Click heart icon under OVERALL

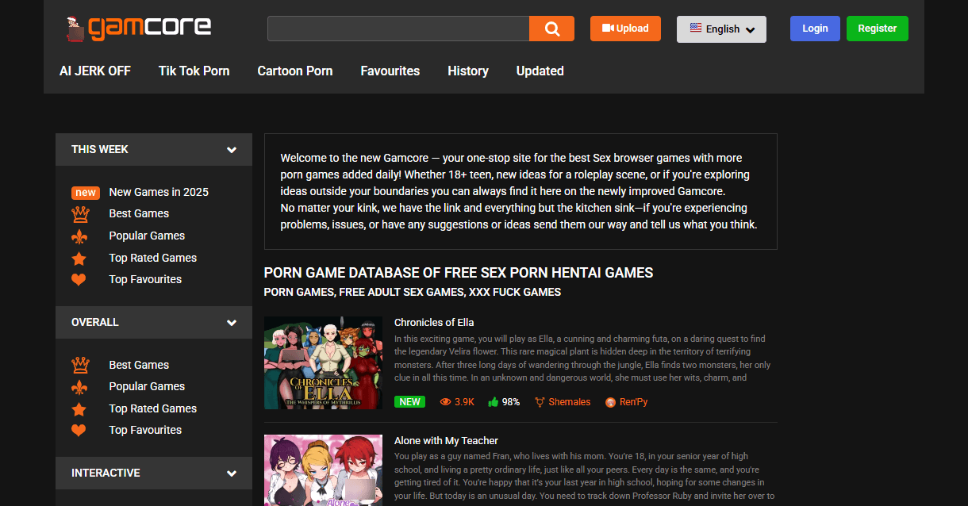(x=79, y=431)
